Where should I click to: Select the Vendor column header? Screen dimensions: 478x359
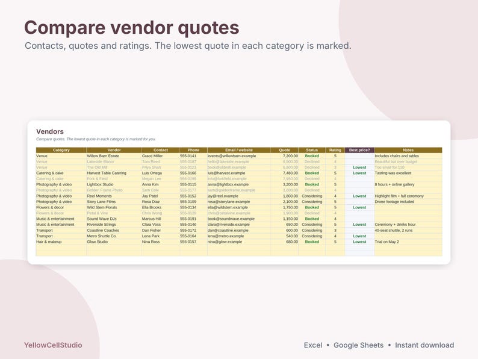114,150
